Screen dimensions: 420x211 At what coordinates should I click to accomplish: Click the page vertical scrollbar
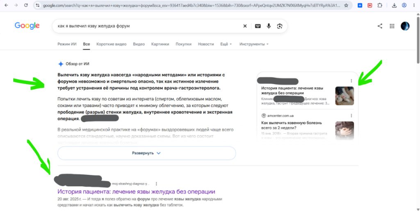click(x=418, y=40)
